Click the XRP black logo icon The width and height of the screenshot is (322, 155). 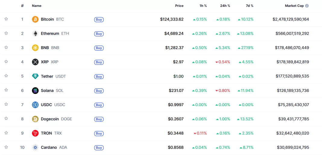pos(35,62)
